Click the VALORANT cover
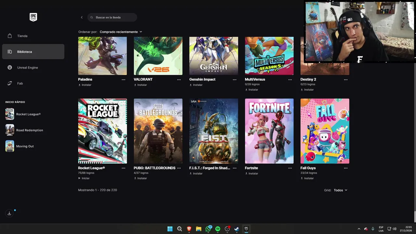Image resolution: width=416 pixels, height=234 pixels. tap(158, 56)
